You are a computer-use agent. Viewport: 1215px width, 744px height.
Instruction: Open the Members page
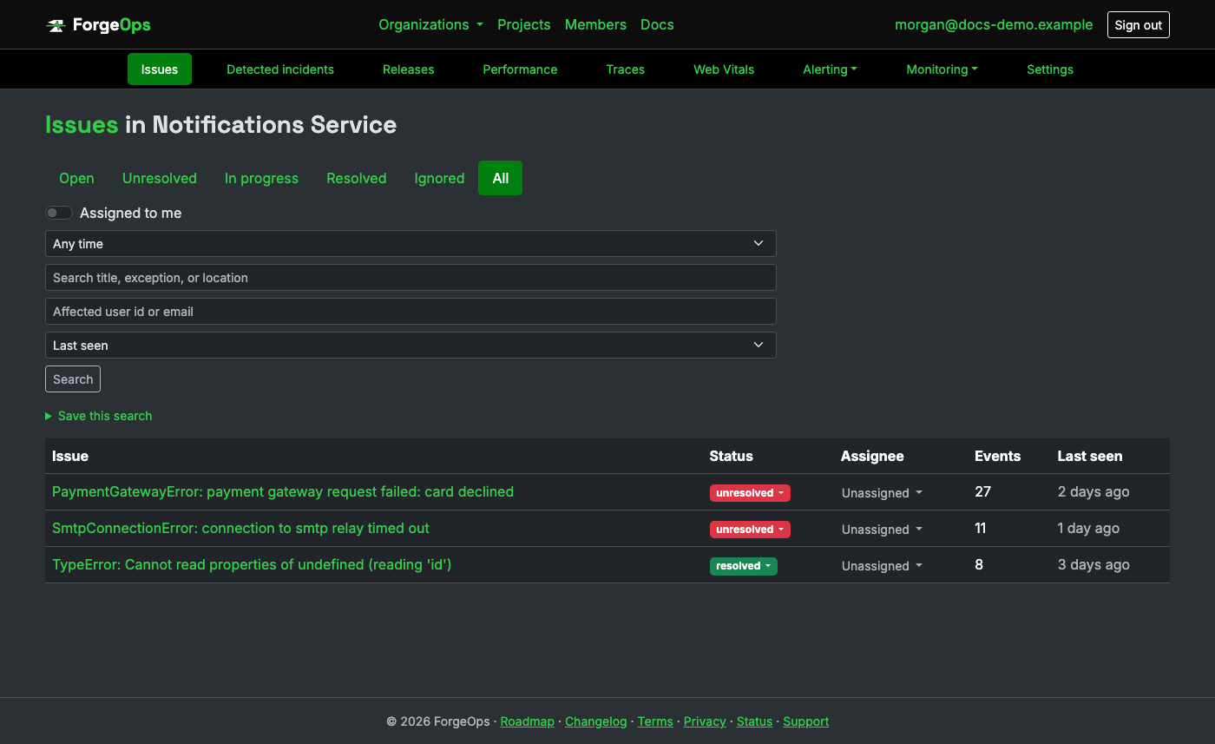tap(595, 24)
